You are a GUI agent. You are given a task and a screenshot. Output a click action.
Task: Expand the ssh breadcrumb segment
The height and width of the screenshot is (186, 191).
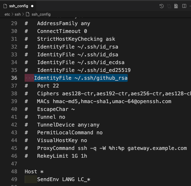tap(18, 14)
